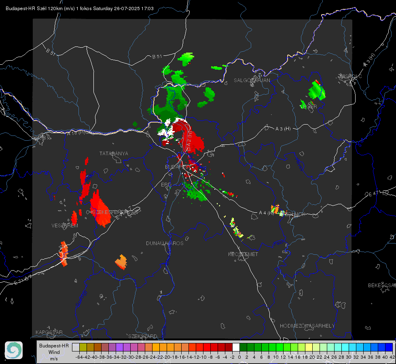Click the A 4 (H) road label
Screen dimensions: 396x364
(x=267, y=213)
